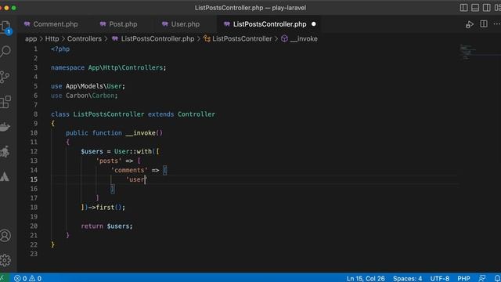Click the '<?php' opening tag line

60,49
